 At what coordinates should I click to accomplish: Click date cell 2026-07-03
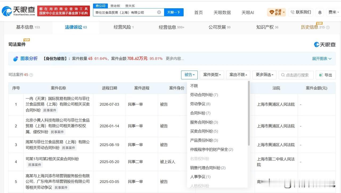pos(109,104)
